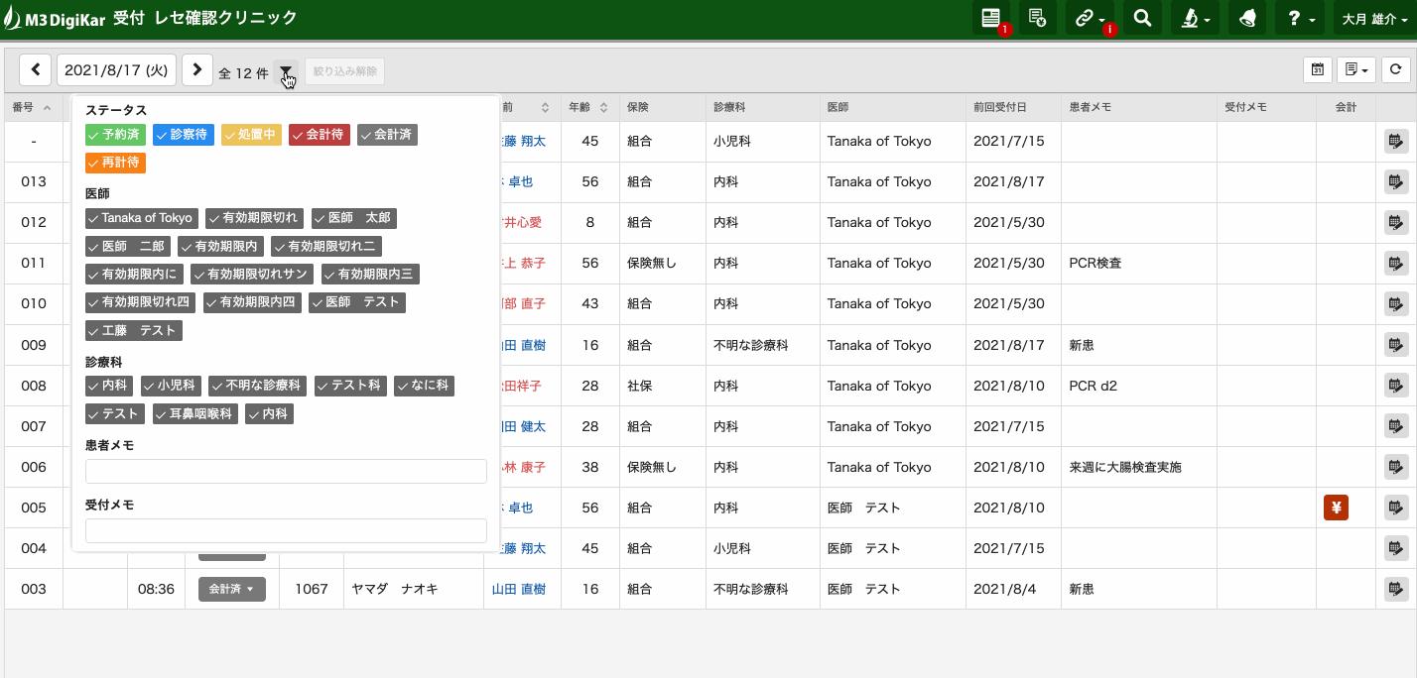
Task: Click the filter funnel icon
Action: click(x=286, y=71)
